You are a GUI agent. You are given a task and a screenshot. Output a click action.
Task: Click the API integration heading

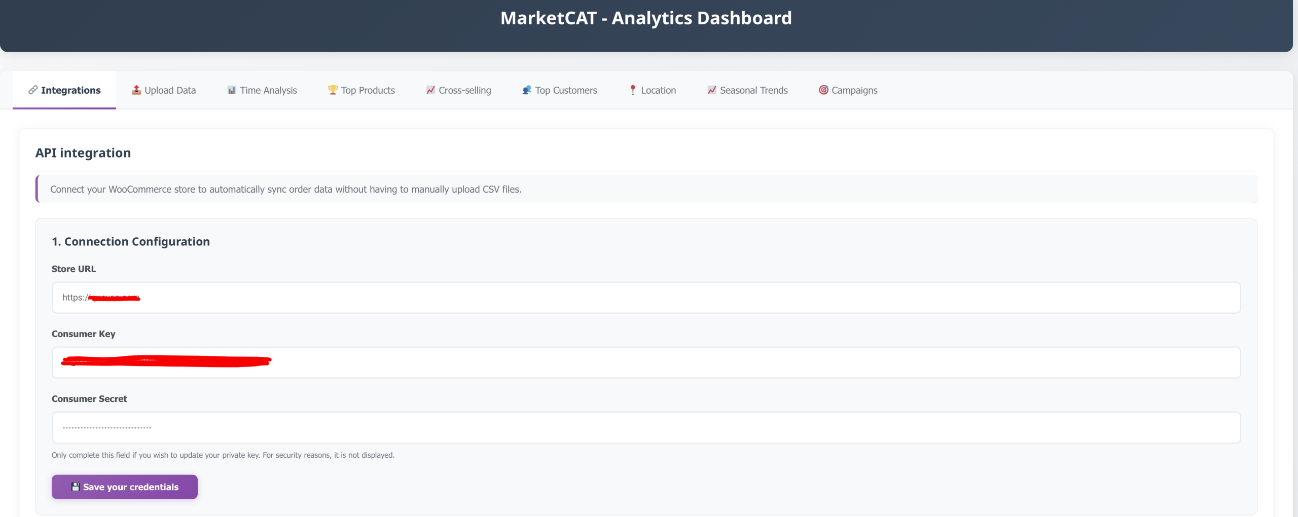[83, 153]
